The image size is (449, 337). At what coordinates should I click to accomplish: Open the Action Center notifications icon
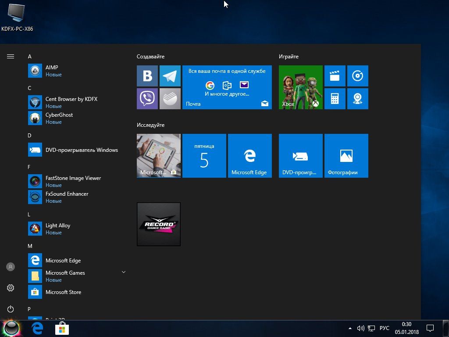(430, 328)
